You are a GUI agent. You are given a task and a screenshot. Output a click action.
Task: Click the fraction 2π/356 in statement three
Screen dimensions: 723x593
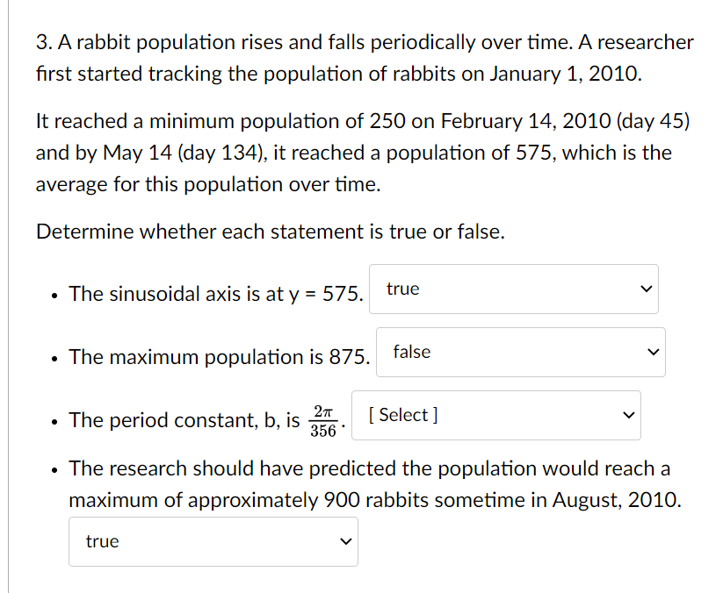click(x=322, y=418)
